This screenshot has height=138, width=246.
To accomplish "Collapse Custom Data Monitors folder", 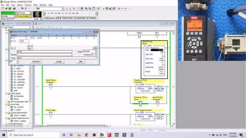I will [x=6, y=113].
